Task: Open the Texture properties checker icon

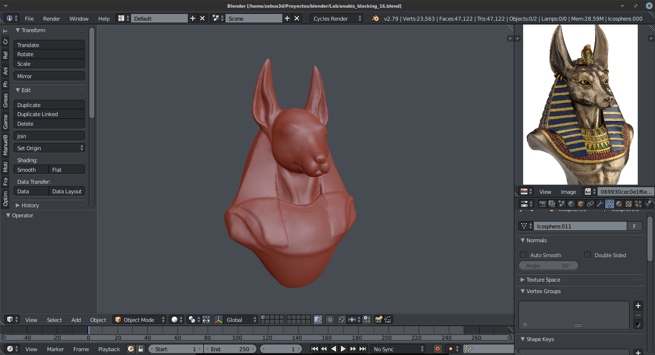Action: tap(629, 204)
